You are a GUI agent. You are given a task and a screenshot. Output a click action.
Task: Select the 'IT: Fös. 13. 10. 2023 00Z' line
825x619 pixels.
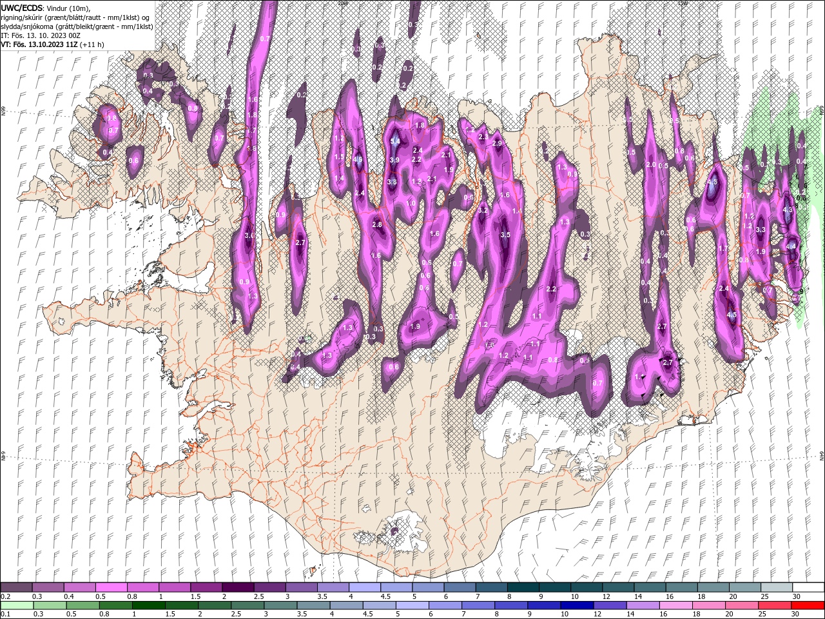(41, 35)
